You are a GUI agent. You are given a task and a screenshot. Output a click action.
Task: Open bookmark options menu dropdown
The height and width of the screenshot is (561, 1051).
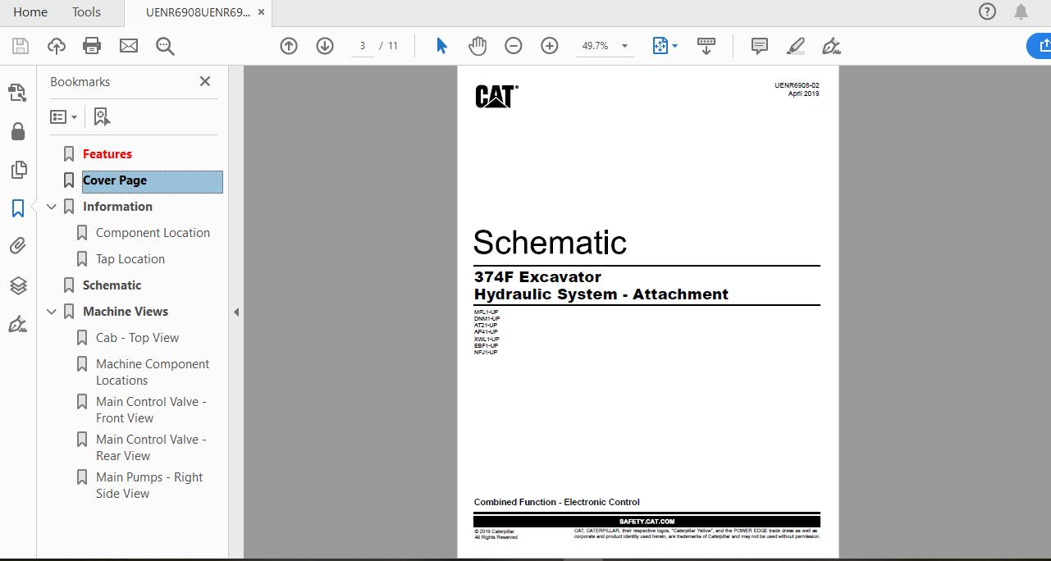click(x=63, y=117)
